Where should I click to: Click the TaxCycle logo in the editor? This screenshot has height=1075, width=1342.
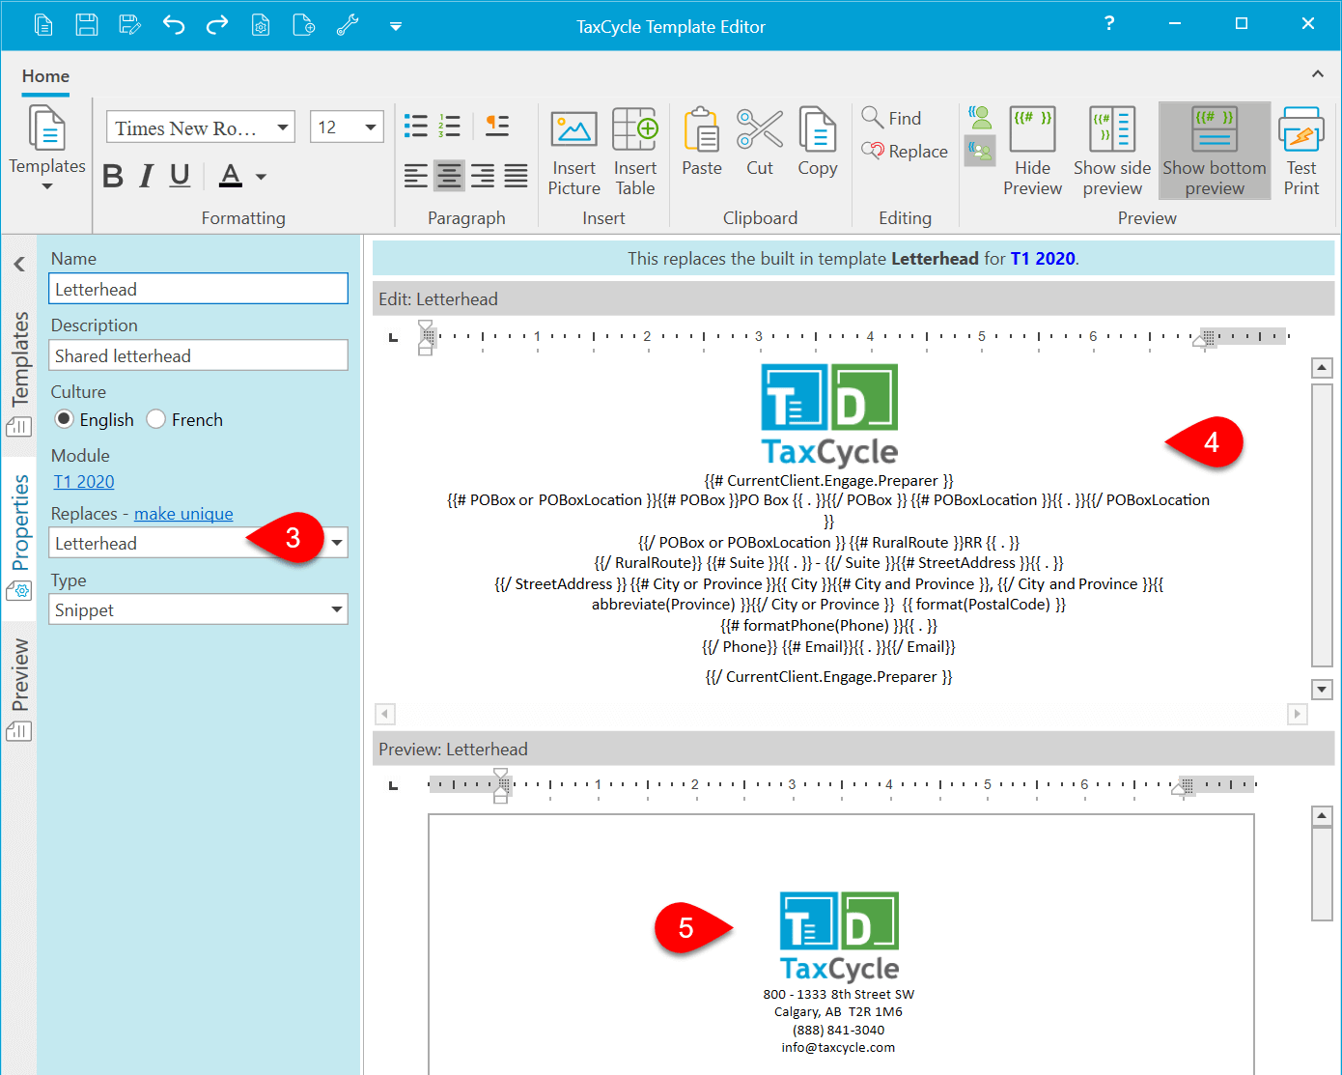[829, 415]
